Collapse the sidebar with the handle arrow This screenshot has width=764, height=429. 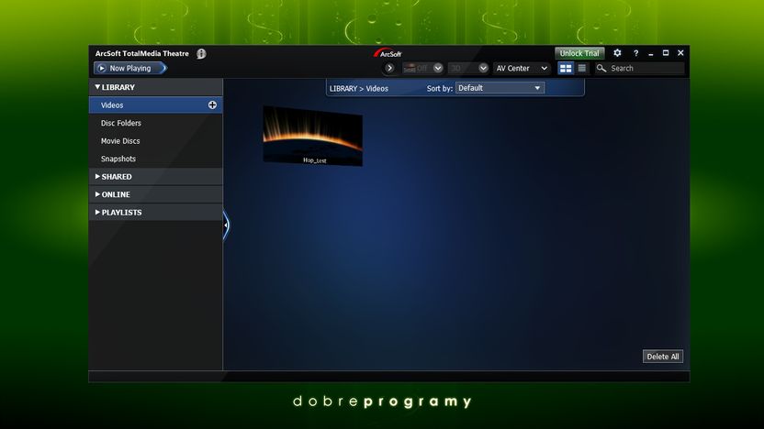tap(226, 225)
